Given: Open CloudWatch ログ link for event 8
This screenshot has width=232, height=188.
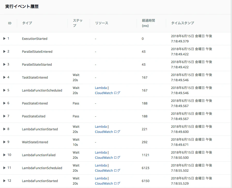Looking at the screenshot, I should 108,132.
